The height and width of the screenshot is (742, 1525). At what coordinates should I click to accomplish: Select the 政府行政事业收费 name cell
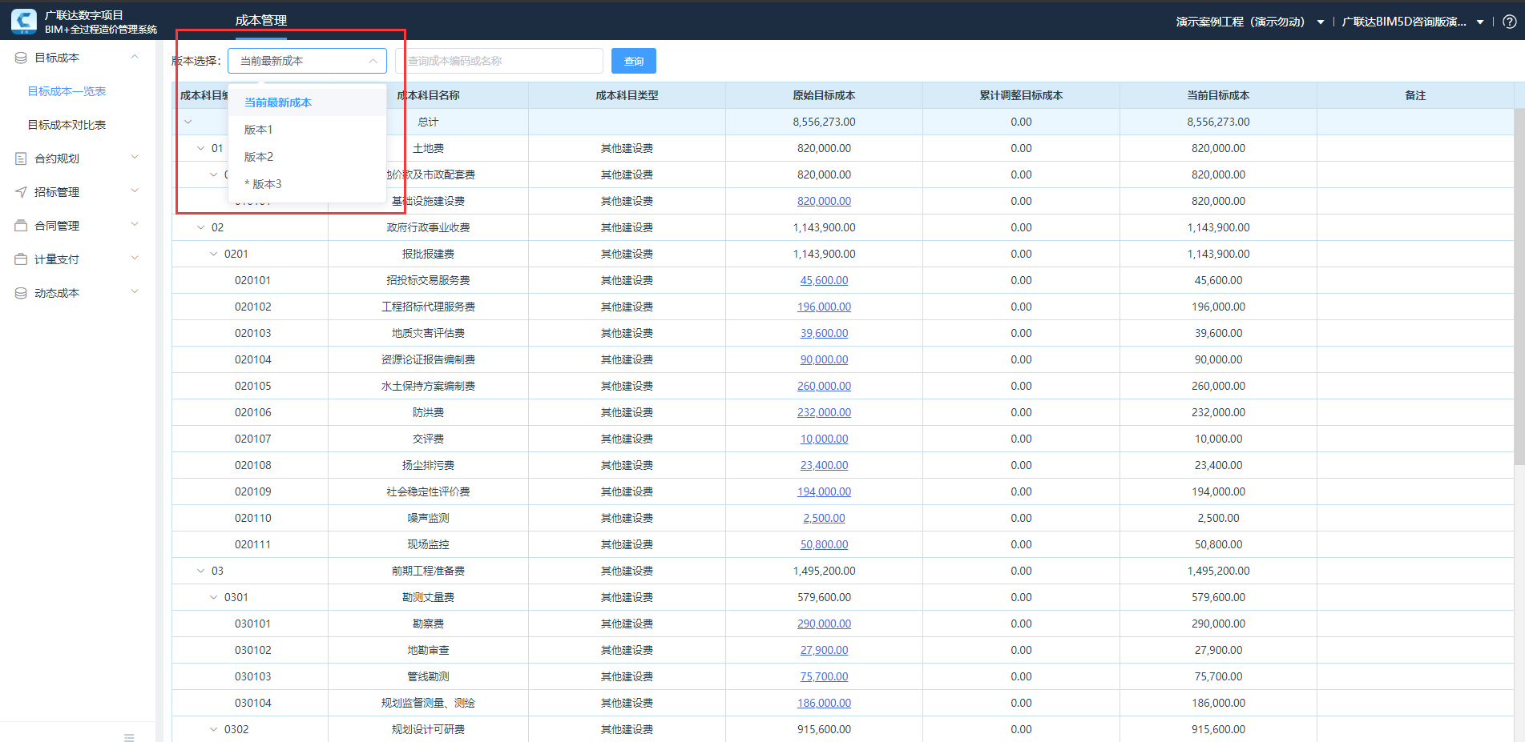pyautogui.click(x=428, y=227)
